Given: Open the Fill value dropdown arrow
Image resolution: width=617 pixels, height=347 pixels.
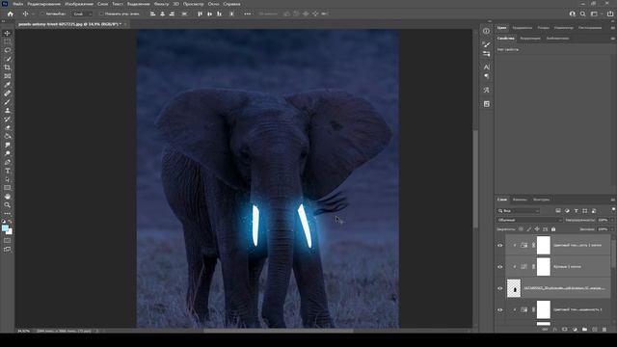Looking at the screenshot, I should click(612, 229).
